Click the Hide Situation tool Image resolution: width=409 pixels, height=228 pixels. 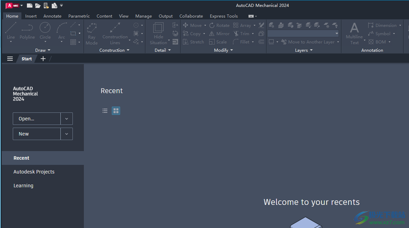158,32
